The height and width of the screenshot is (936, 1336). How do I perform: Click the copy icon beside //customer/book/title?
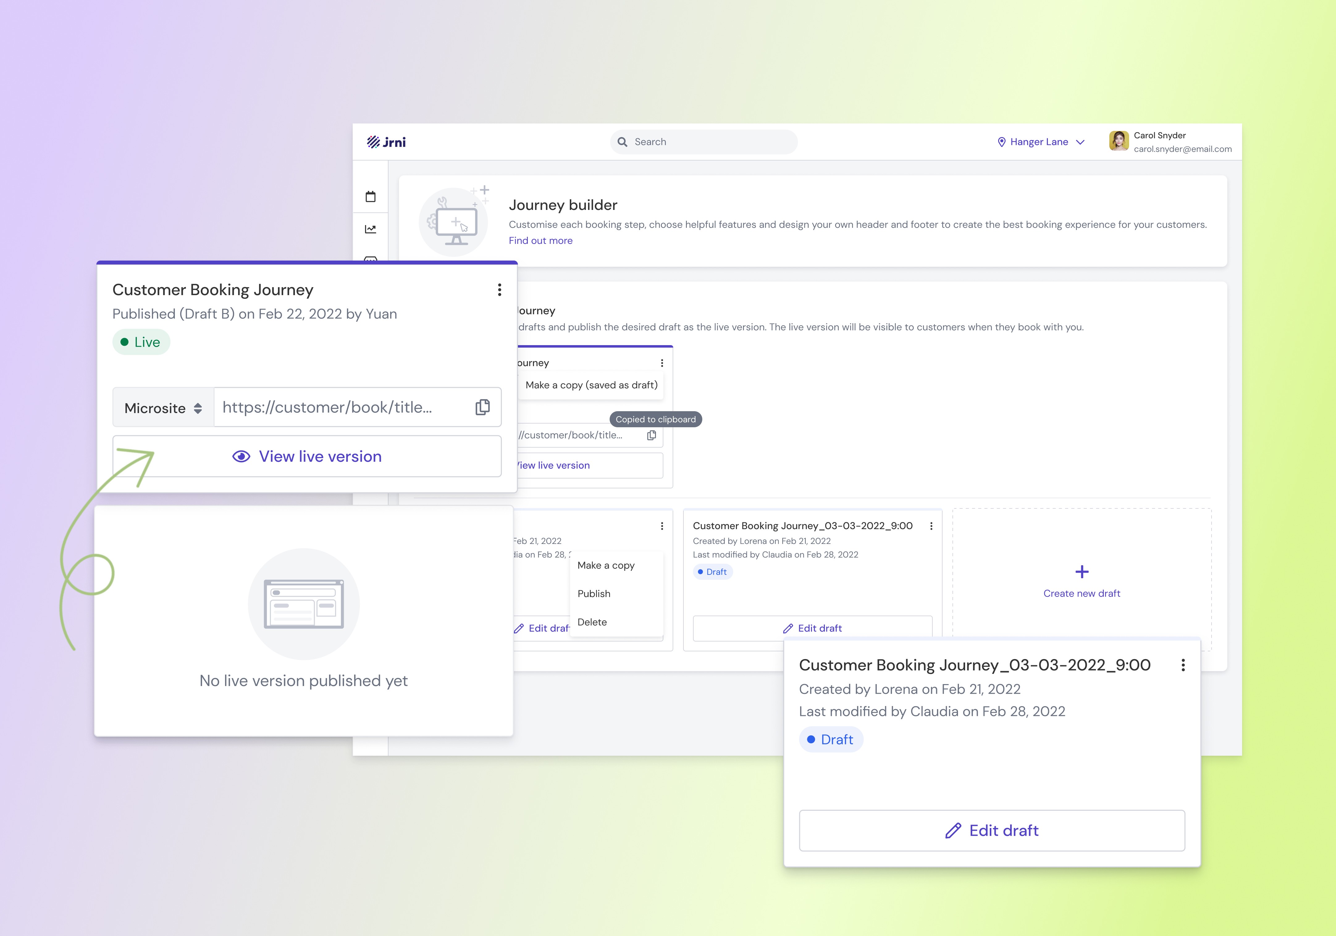click(652, 435)
